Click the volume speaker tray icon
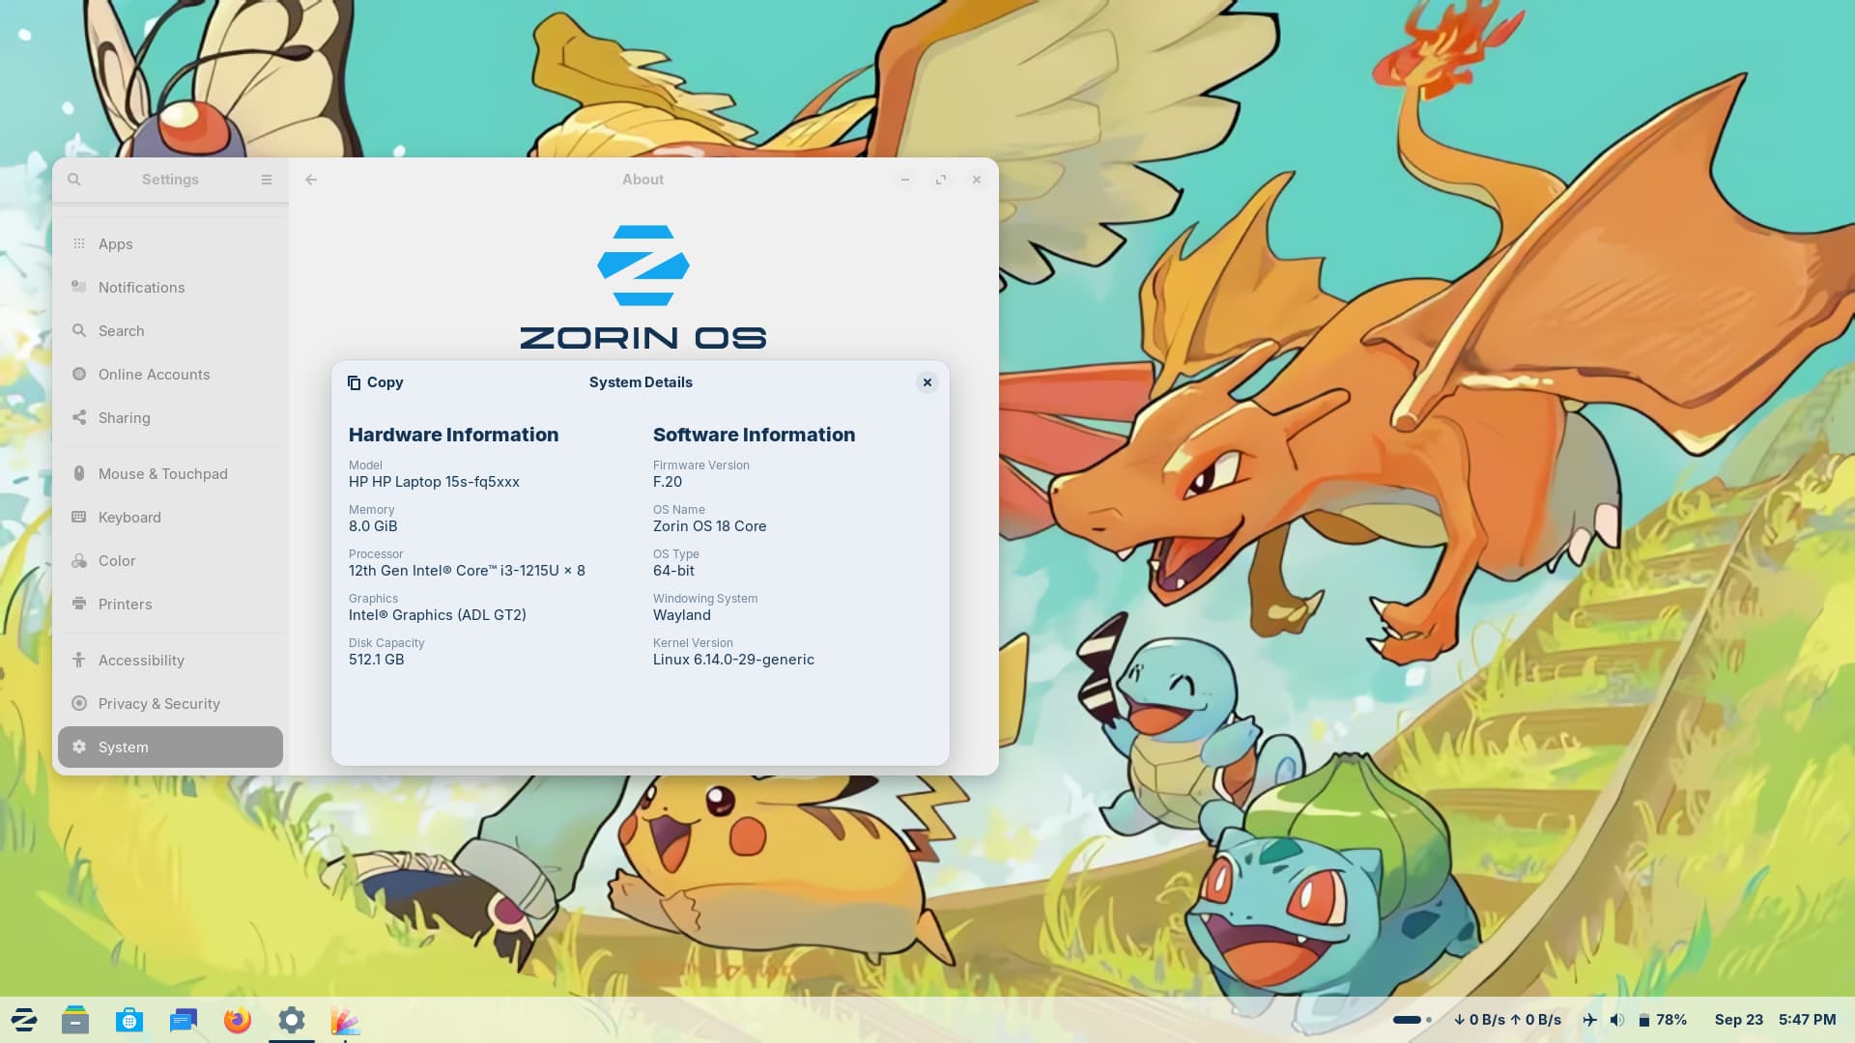Image resolution: width=1855 pixels, height=1043 pixels. point(1617,1020)
